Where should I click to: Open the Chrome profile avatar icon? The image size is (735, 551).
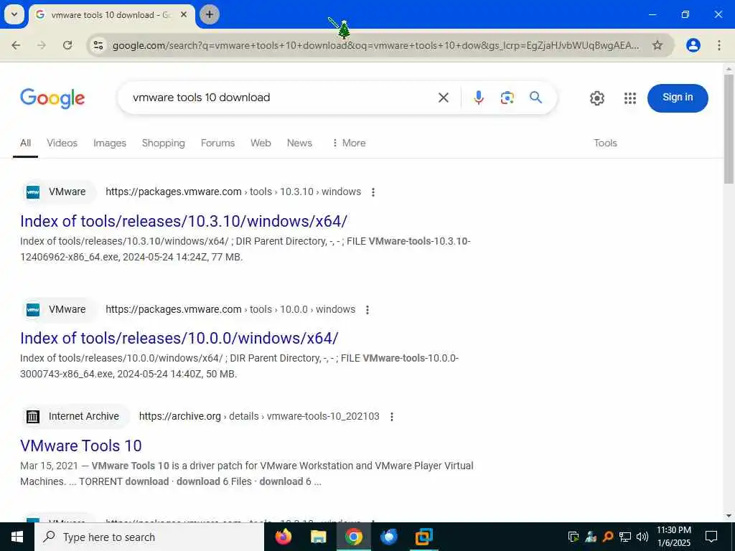[693, 45]
